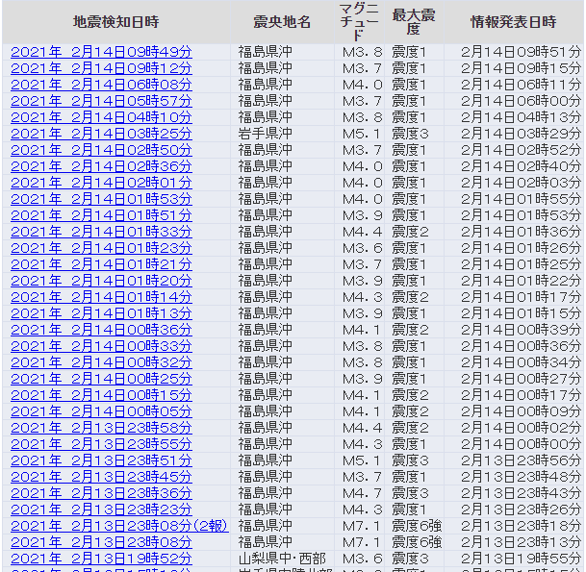Open the 2月13日23時51分 M5.1 earthquake link

pos(101,460)
